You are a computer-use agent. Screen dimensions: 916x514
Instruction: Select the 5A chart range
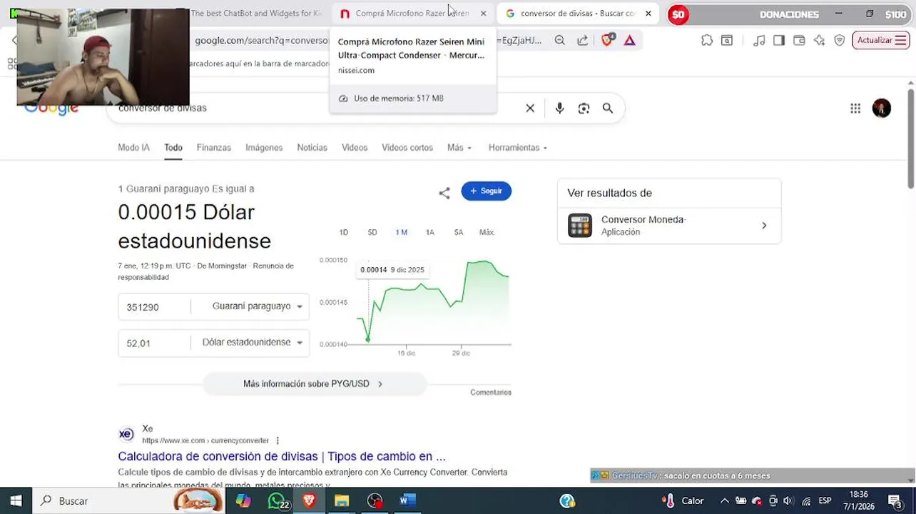point(459,233)
